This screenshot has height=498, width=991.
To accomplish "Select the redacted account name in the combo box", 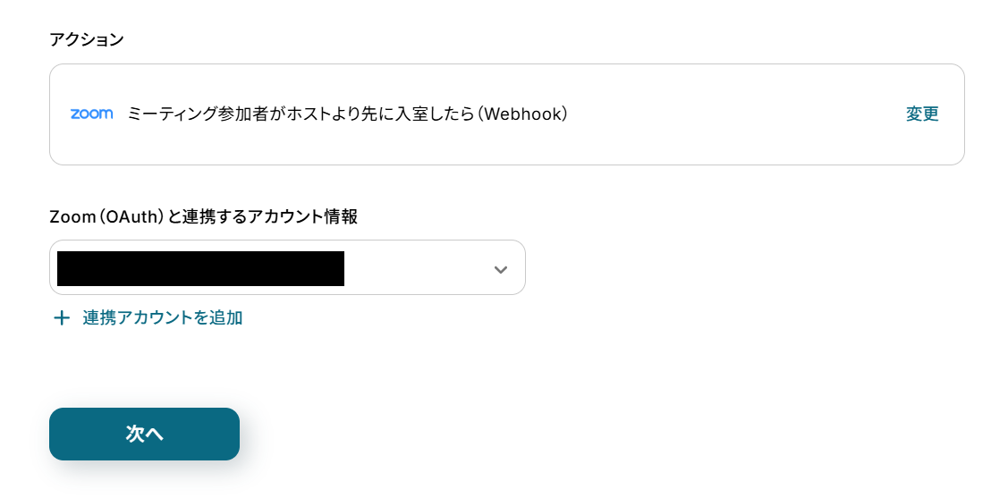I will coord(200,268).
